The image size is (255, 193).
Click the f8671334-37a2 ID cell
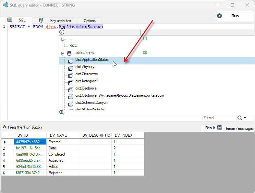point(30,173)
